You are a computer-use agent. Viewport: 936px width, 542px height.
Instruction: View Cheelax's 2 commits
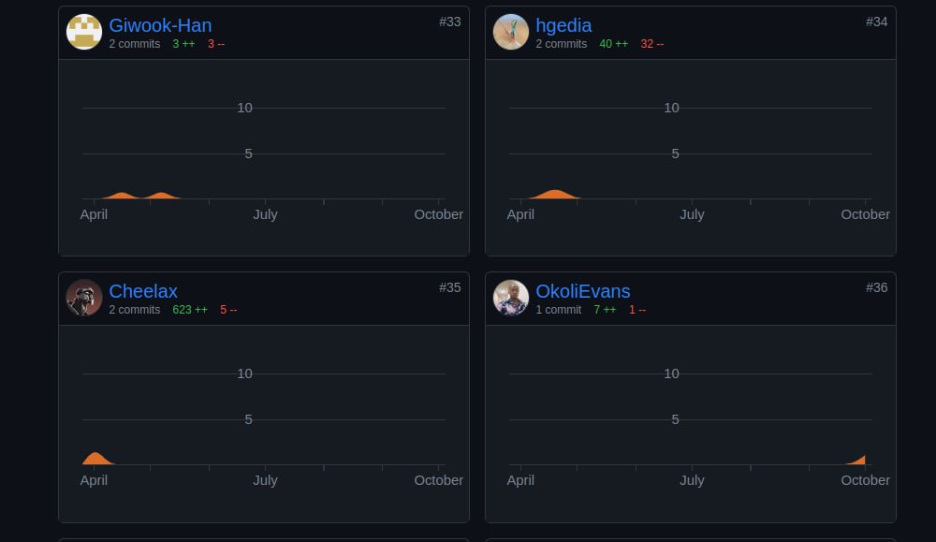point(134,310)
